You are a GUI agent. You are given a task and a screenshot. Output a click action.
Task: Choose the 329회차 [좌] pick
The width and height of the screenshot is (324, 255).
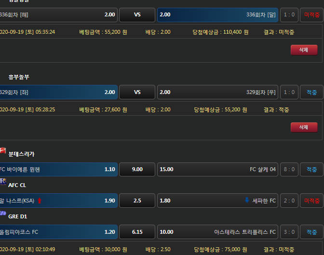(58, 92)
